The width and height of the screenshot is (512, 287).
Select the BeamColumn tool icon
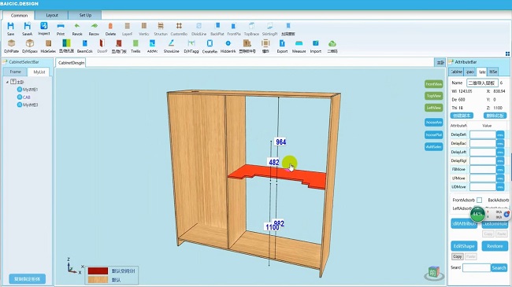click(x=84, y=43)
